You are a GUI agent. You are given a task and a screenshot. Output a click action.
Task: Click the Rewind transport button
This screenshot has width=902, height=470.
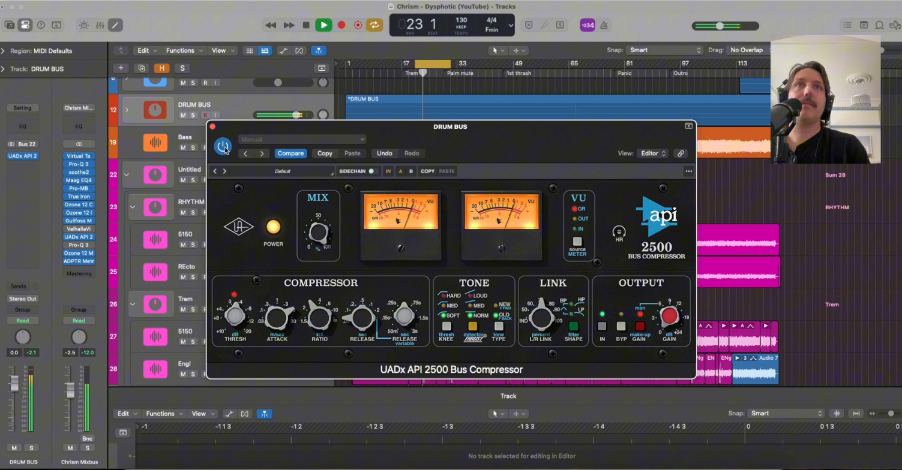[x=271, y=25]
